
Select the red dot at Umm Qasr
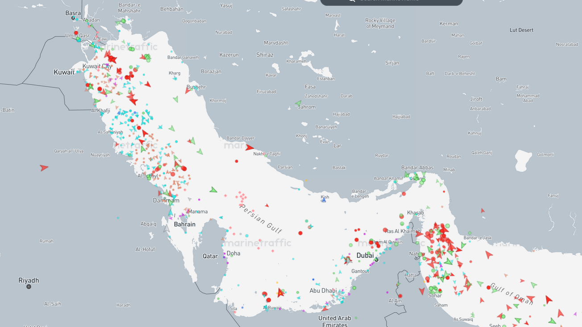click(76, 33)
